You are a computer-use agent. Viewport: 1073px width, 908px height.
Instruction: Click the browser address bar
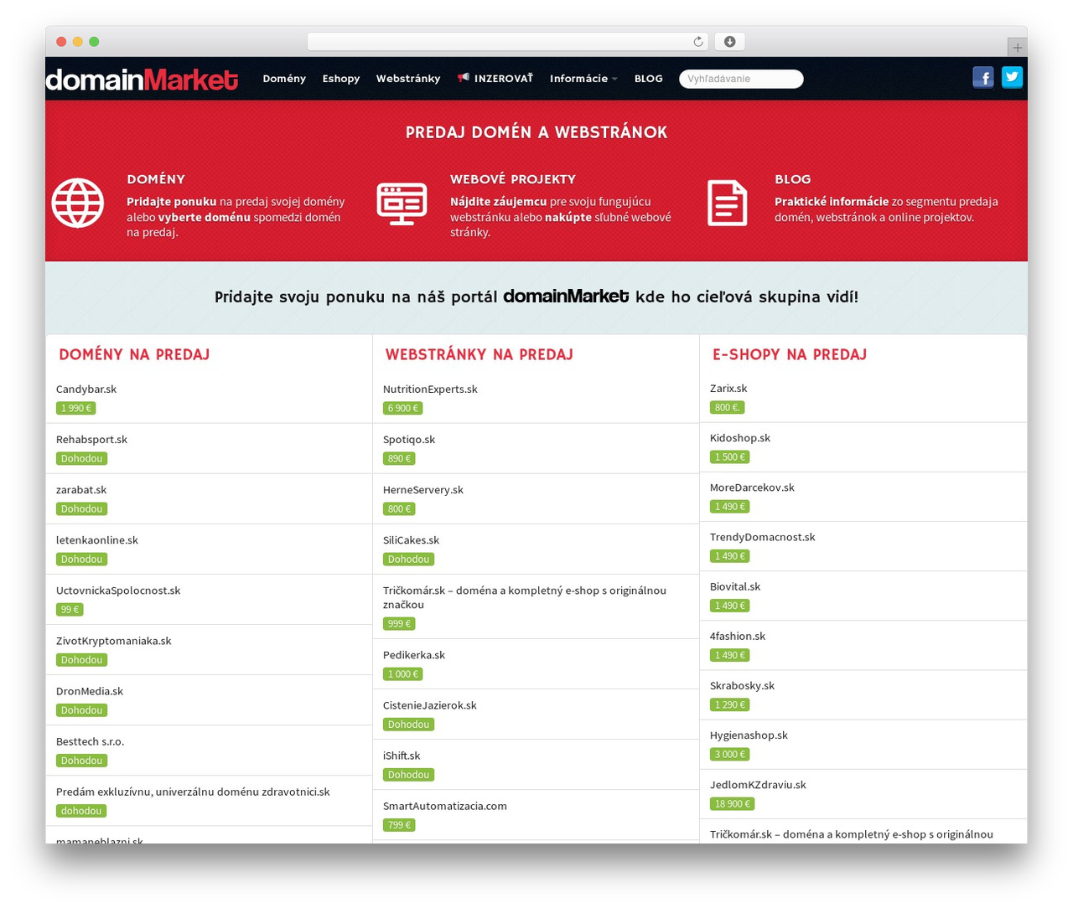507,42
